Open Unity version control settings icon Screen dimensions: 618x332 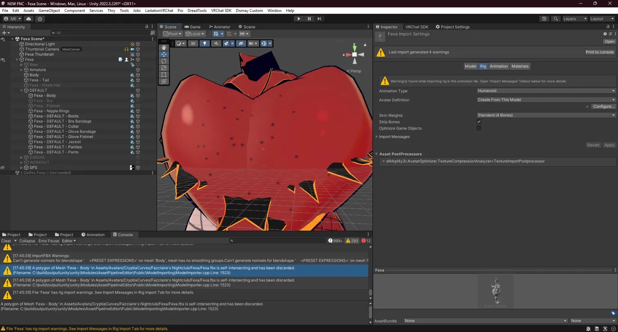pos(40,19)
